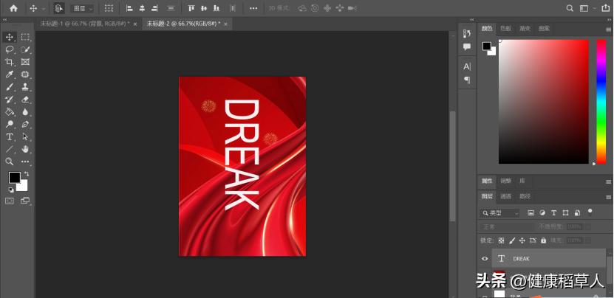614x298 pixels.
Task: Open the Auto-Select layer dropdown
Action: coord(82,9)
